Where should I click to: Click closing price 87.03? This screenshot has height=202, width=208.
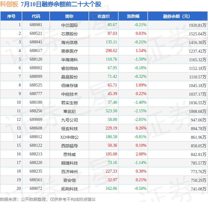pos(112,33)
